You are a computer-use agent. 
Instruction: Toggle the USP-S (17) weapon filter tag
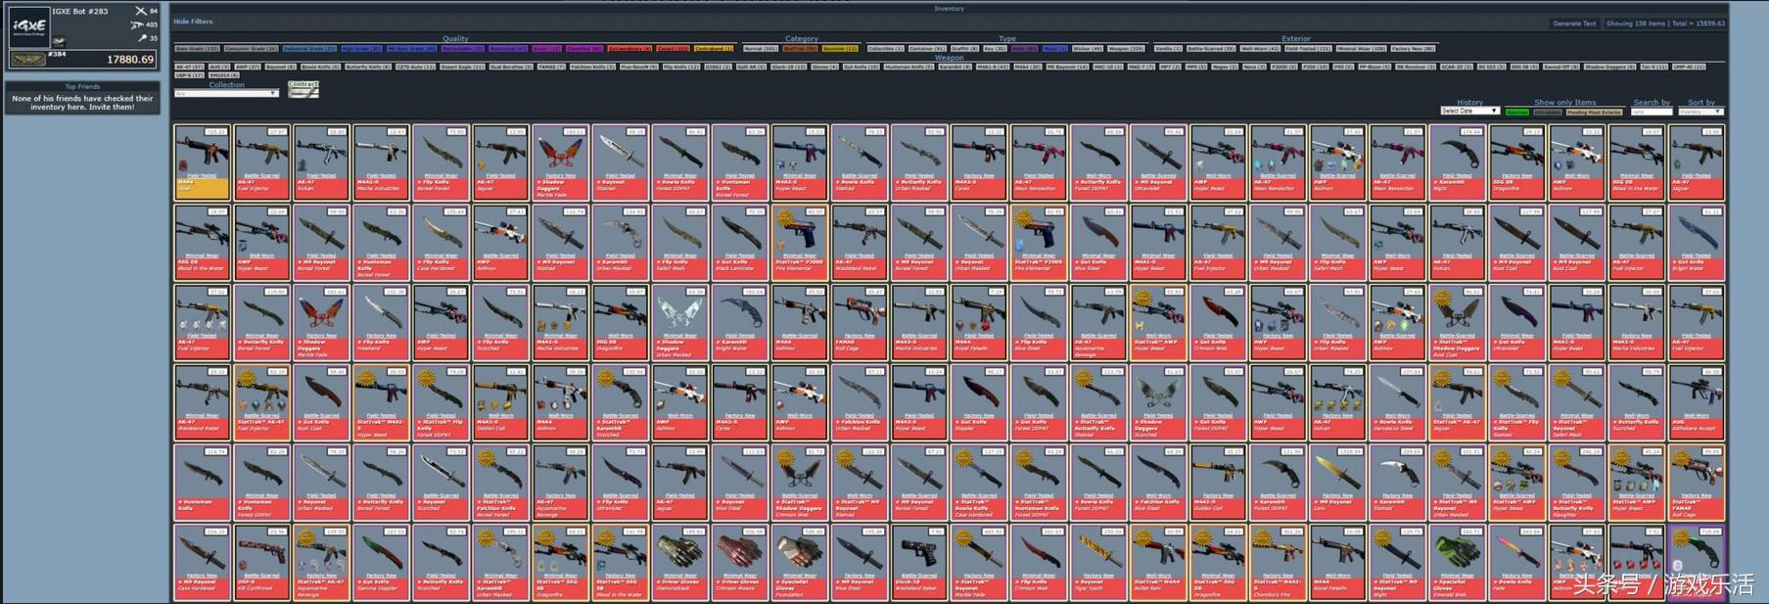point(189,75)
